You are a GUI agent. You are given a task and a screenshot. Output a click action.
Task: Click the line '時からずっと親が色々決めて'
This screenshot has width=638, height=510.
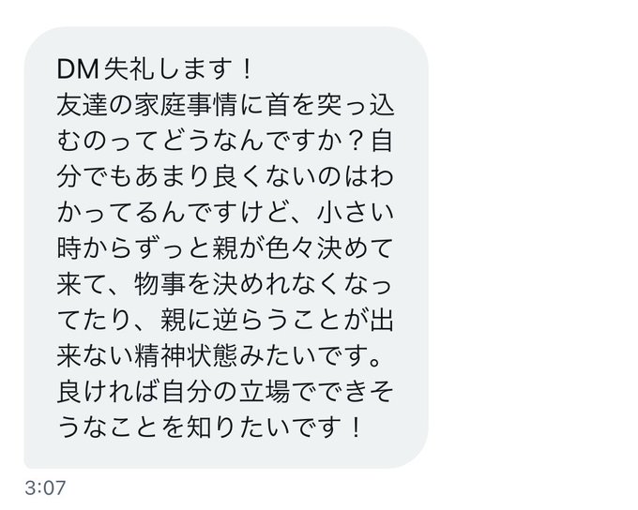(225, 248)
